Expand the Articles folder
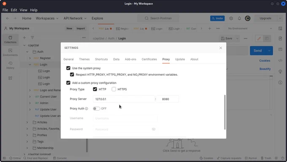The image size is (287, 162). [x=27, y=122]
